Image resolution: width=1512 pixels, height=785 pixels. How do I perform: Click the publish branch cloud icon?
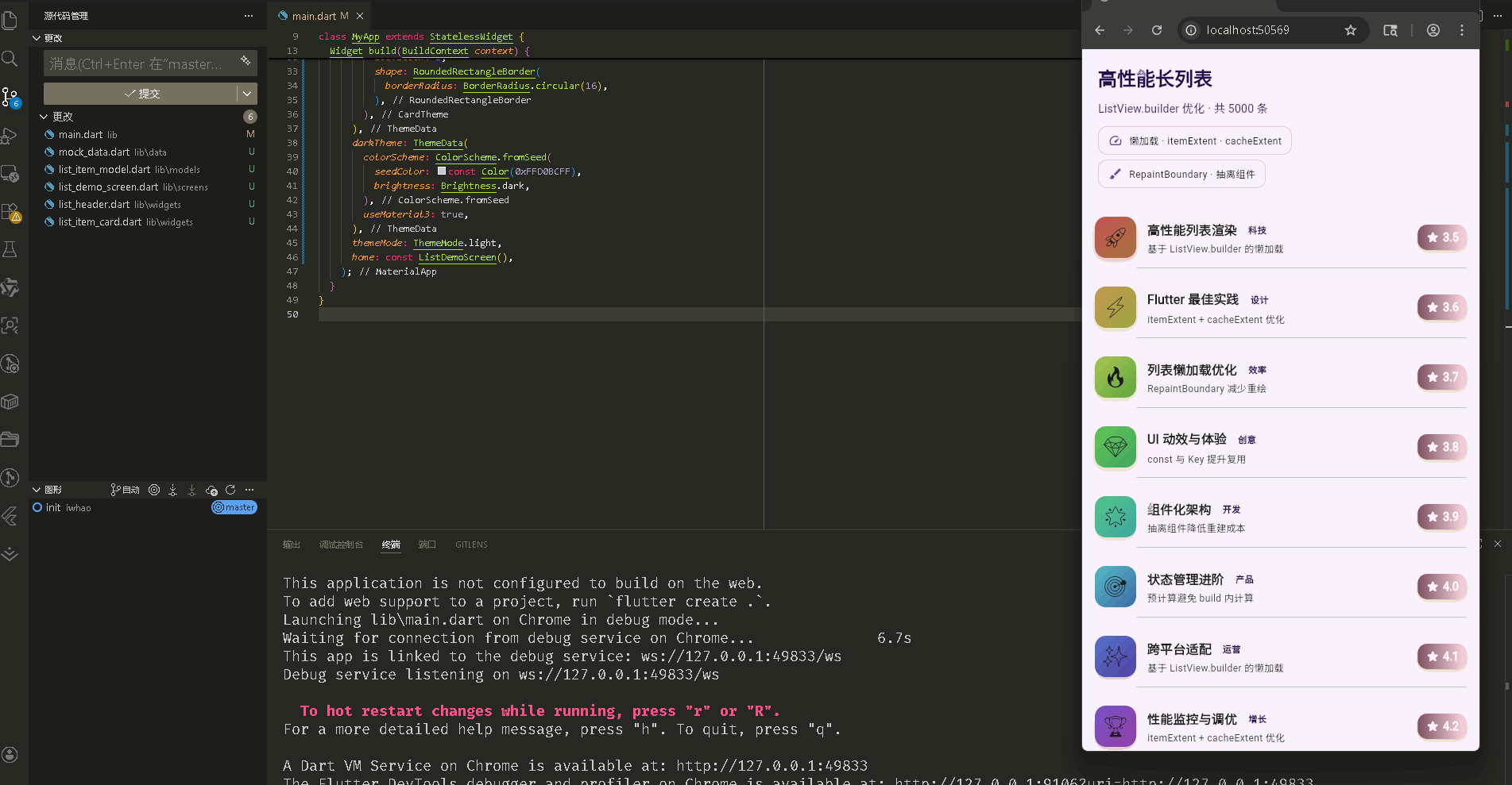211,490
